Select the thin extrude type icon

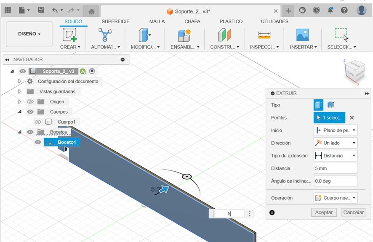(x=330, y=105)
